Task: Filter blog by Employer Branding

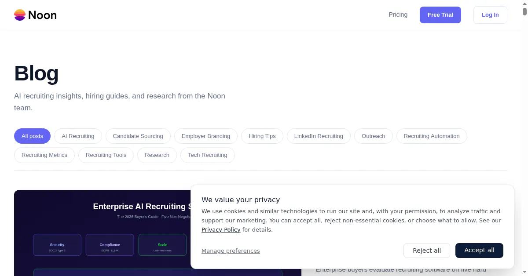Action: point(206,136)
